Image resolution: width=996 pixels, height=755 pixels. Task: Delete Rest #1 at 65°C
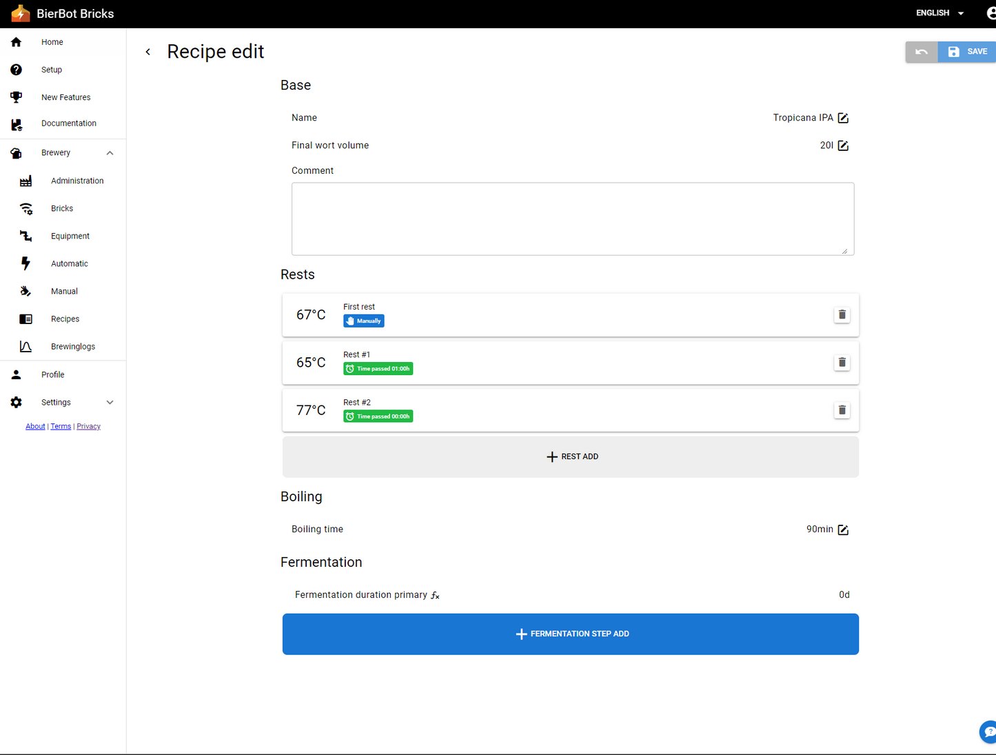point(842,363)
